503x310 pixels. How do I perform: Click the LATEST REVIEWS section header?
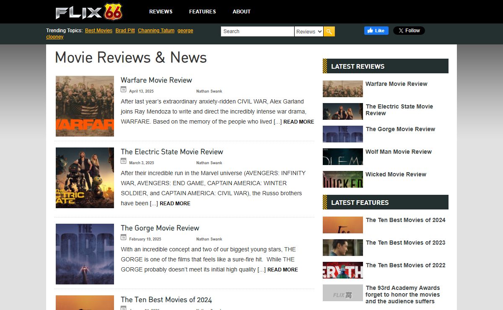[386, 66]
